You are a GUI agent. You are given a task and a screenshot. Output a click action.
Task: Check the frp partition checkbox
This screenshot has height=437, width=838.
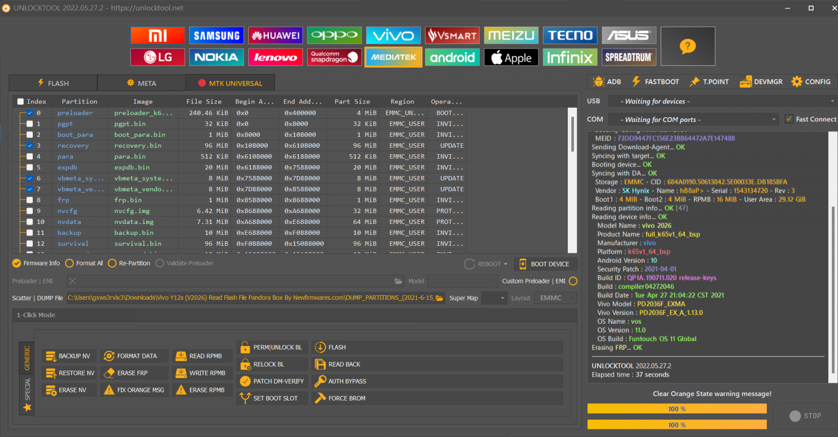click(x=30, y=200)
